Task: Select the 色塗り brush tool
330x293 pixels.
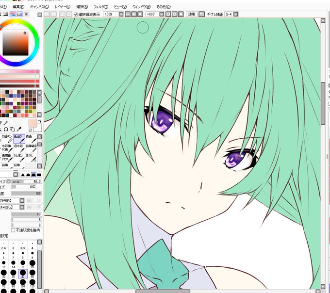Action: click(19, 139)
